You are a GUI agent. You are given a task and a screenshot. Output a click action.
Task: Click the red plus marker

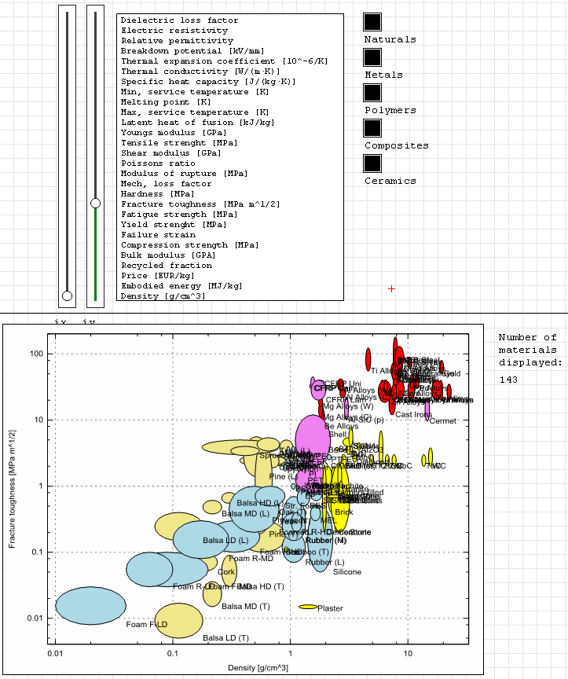coord(391,289)
